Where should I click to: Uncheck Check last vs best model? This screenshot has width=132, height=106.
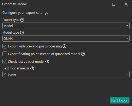point(5,61)
